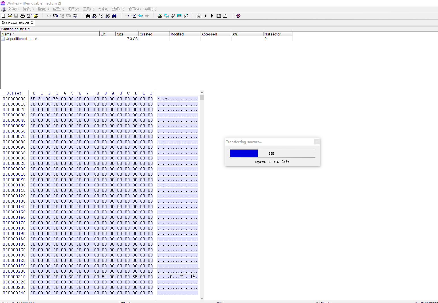Image resolution: width=438 pixels, height=303 pixels.
Task: Click the Help book icon
Action: point(238,16)
